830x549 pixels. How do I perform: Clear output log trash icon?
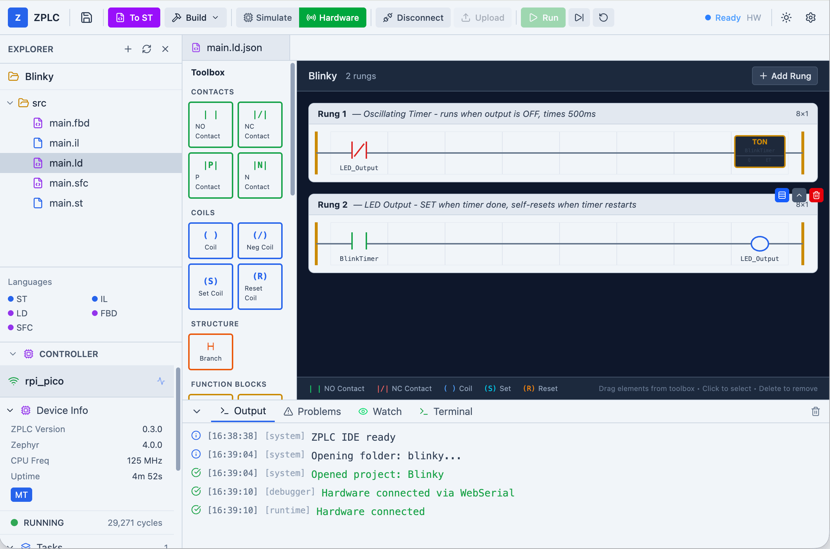pyautogui.click(x=815, y=411)
